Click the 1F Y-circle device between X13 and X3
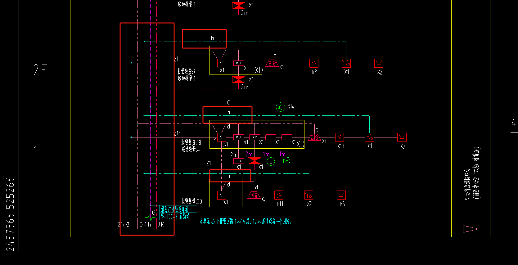Screen dimensions: 518x265 point(369,137)
